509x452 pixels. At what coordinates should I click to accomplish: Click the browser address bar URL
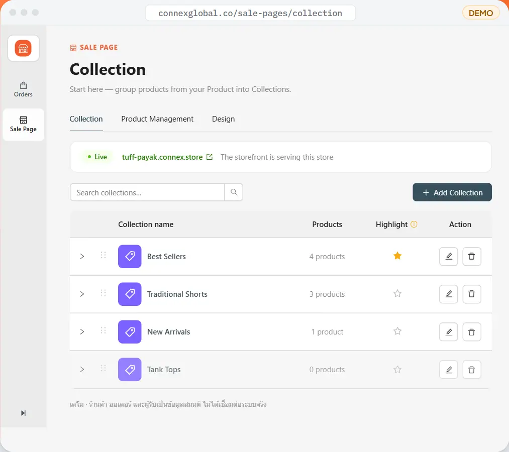click(x=250, y=13)
